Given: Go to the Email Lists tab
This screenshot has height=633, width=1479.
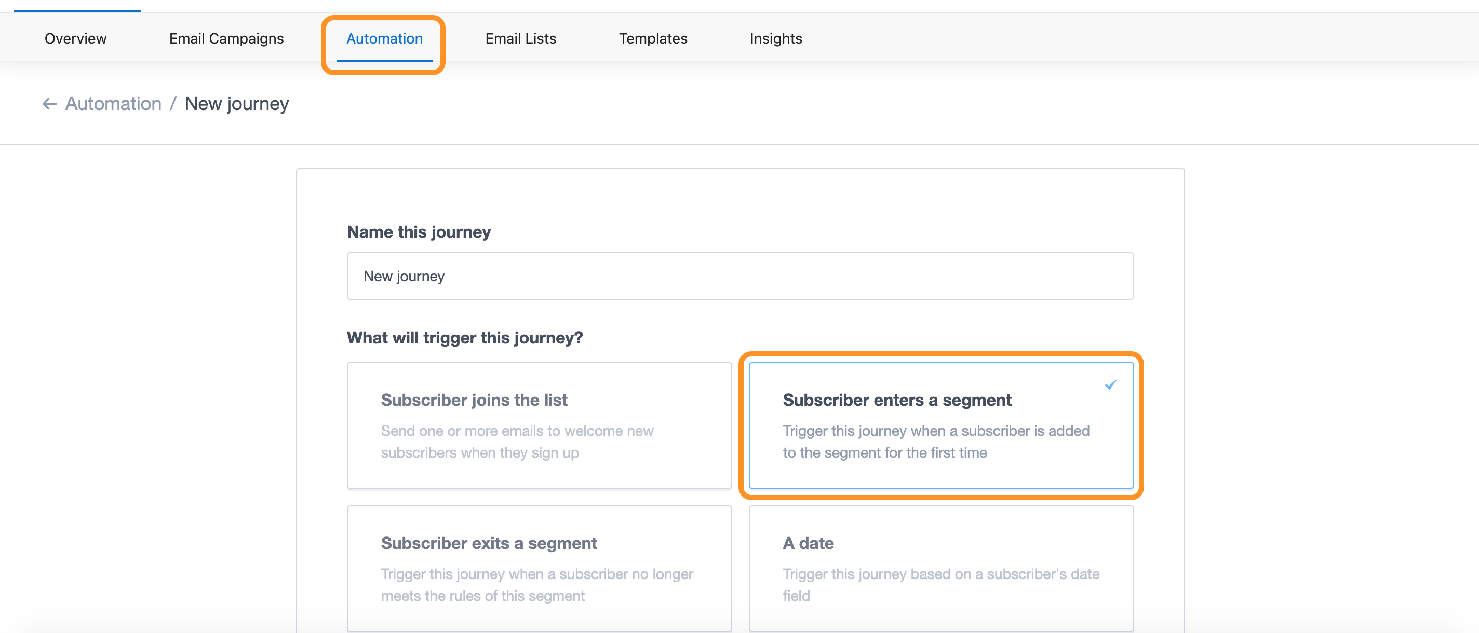Looking at the screenshot, I should pyautogui.click(x=520, y=38).
